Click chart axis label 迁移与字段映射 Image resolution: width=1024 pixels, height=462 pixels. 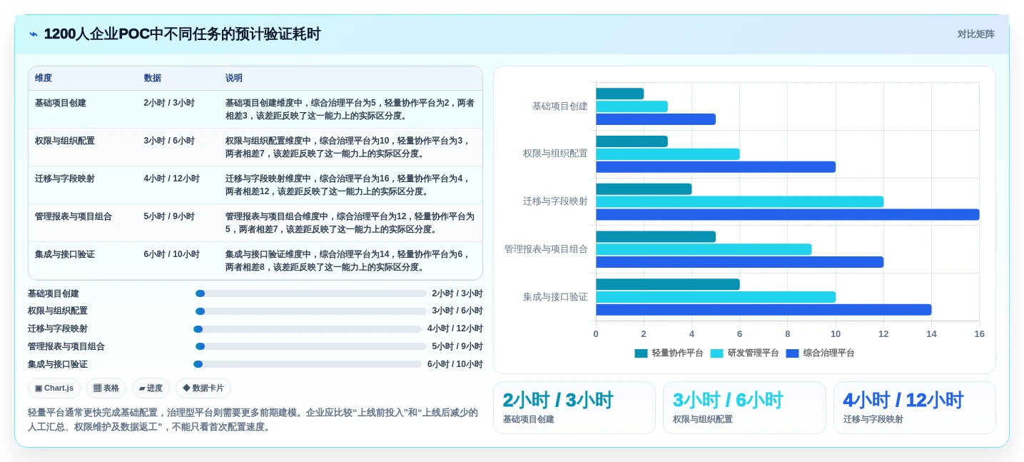(555, 201)
